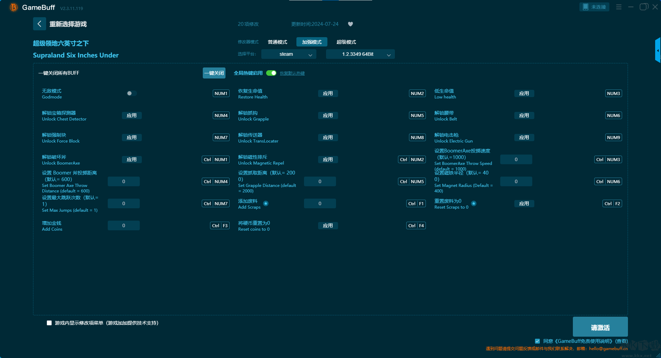The height and width of the screenshot is (358, 661).
Task: Disable the global hotkey toggle
Action: click(x=271, y=73)
